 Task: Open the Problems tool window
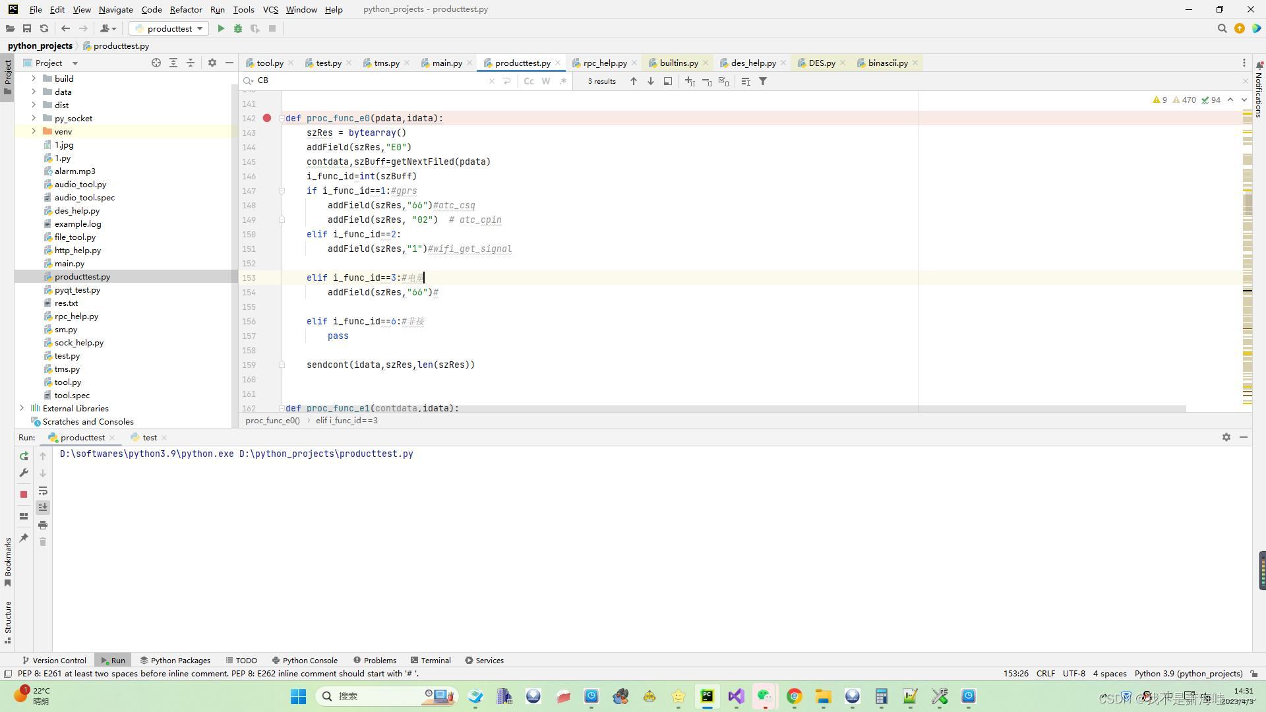point(375,660)
